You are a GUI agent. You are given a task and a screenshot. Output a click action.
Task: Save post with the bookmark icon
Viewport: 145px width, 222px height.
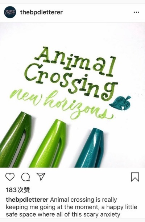point(135,177)
